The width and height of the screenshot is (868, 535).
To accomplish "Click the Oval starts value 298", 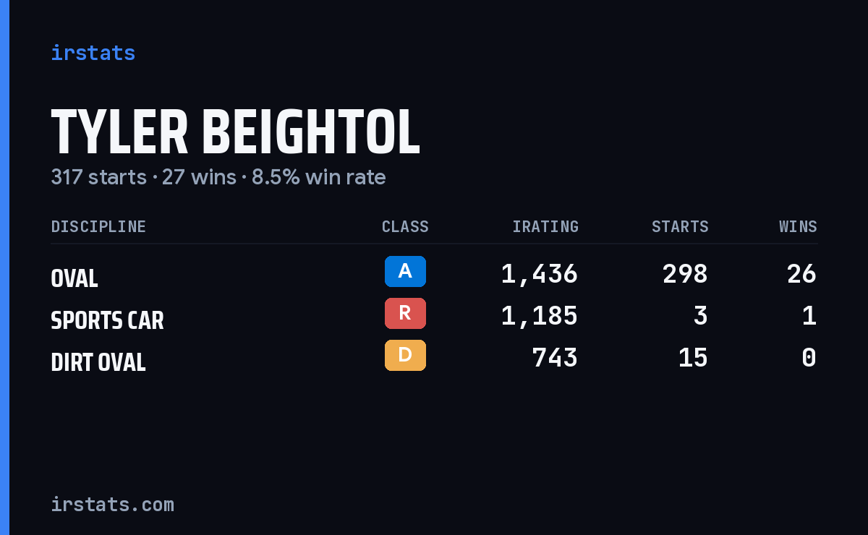I will (x=685, y=274).
